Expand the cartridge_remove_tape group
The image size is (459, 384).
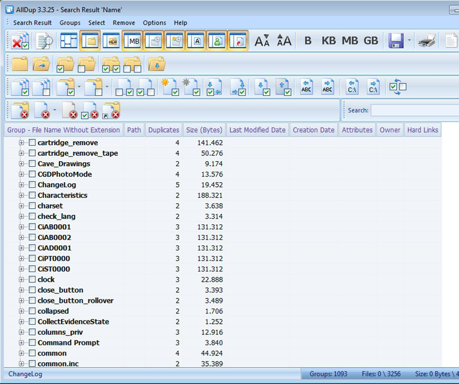tap(22, 153)
